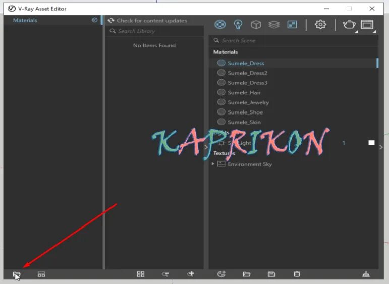Switch library to list view icon
Screen dimensions: 389x284
41,274
